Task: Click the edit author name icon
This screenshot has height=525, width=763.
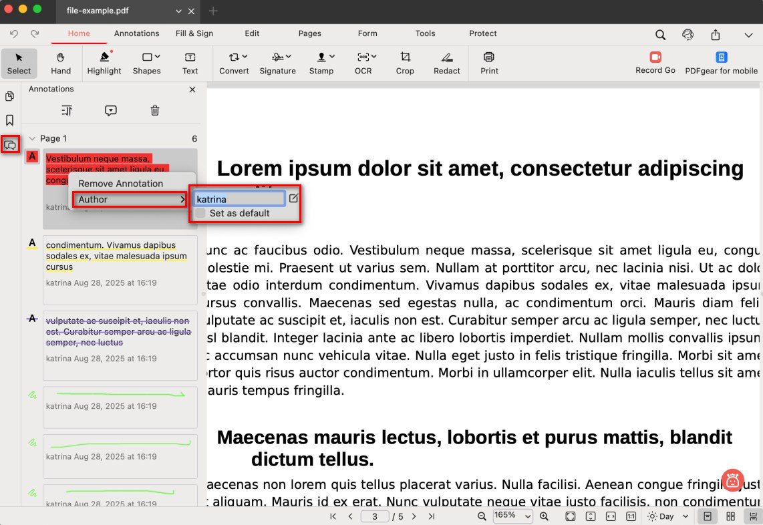Action: pyautogui.click(x=293, y=198)
